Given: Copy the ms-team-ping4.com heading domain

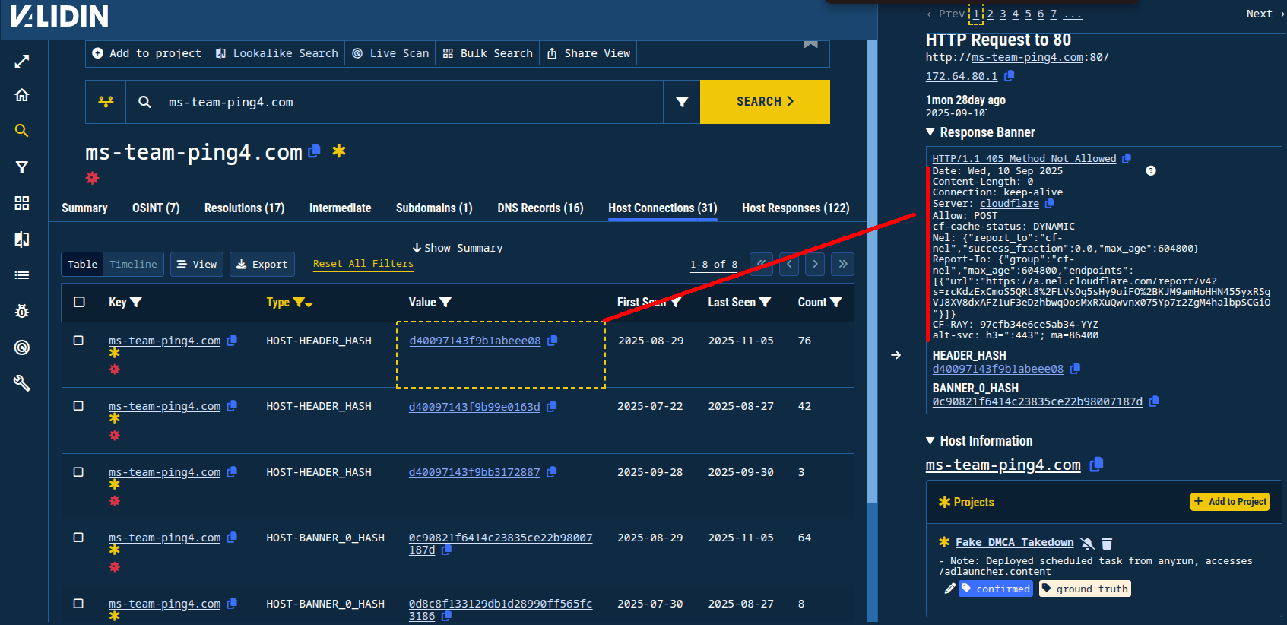Looking at the screenshot, I should [314, 151].
